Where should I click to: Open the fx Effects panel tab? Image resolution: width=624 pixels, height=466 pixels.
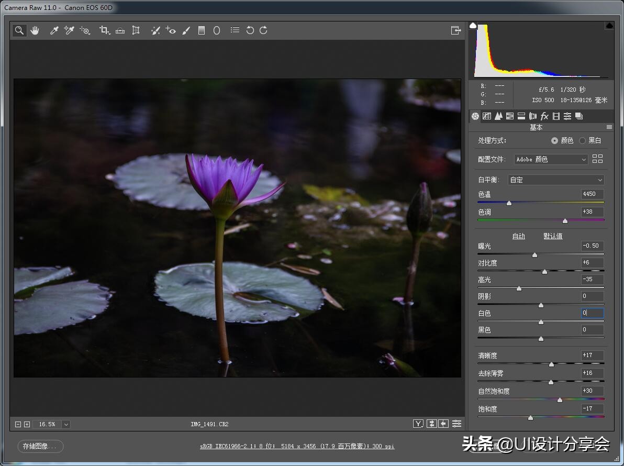(544, 116)
